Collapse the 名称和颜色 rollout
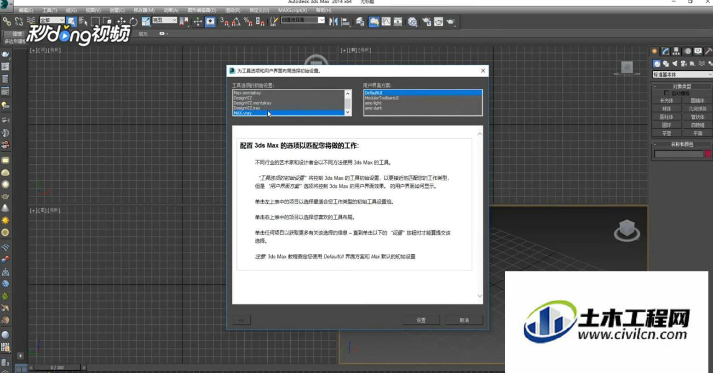Image resolution: width=713 pixels, height=373 pixels. 682,144
